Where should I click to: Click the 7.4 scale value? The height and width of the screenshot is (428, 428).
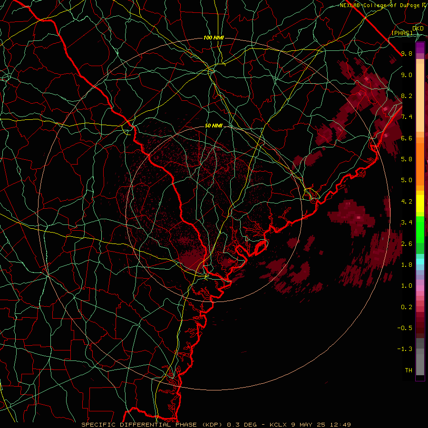click(x=407, y=117)
